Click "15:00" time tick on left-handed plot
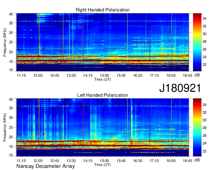Viewport: 210px width, 170px height. tap(104, 160)
